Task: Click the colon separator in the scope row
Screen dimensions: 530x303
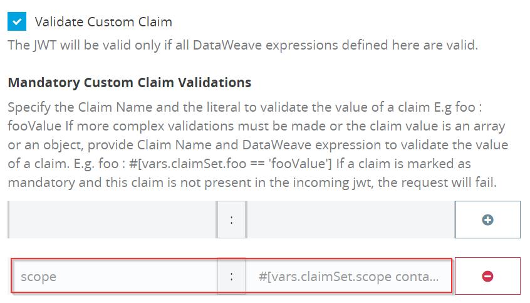Action: pyautogui.click(x=232, y=276)
